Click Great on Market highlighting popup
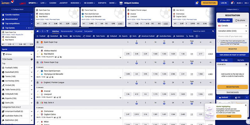The height and width of the screenshot is (125, 250). pyautogui.click(x=229, y=116)
